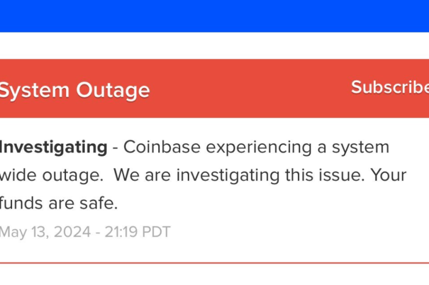Click the empty middle of the red banner
Viewport: 429px width, 285px height.
coord(249,88)
